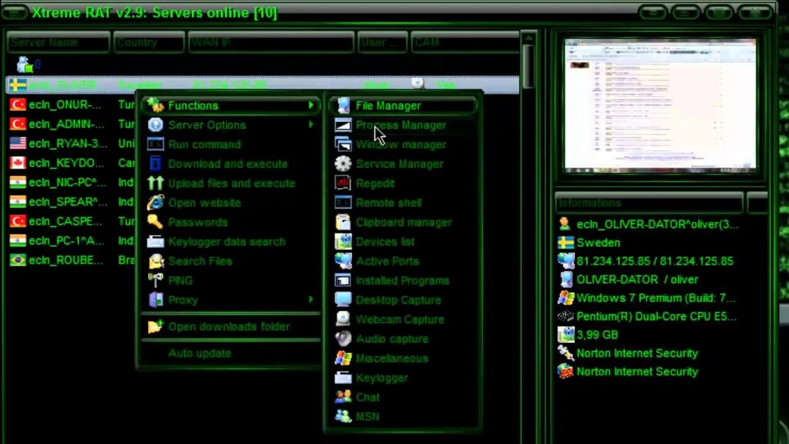
Task: Click the 81.234.125.85 IP info line
Action: [645, 261]
